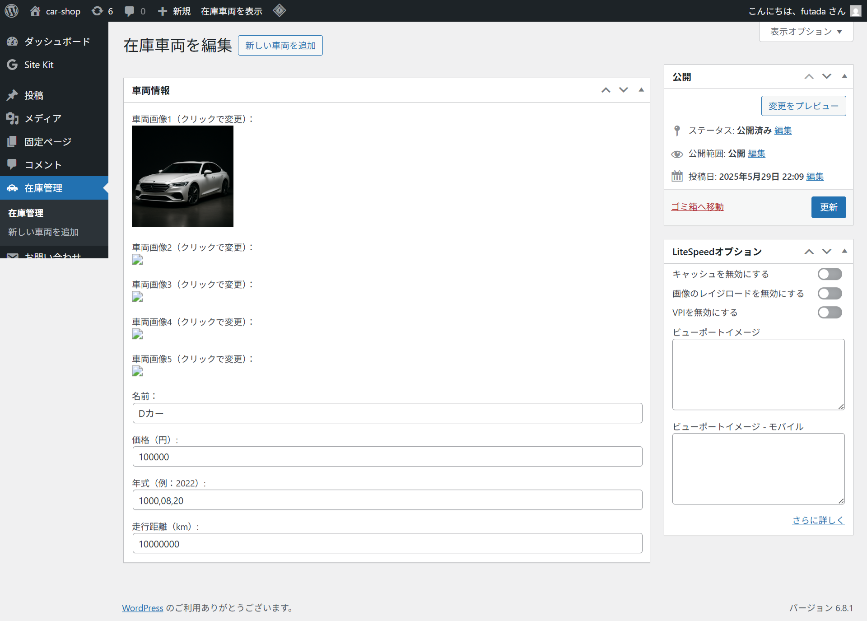Enable キャッシュを無効にする toggle

coord(830,274)
